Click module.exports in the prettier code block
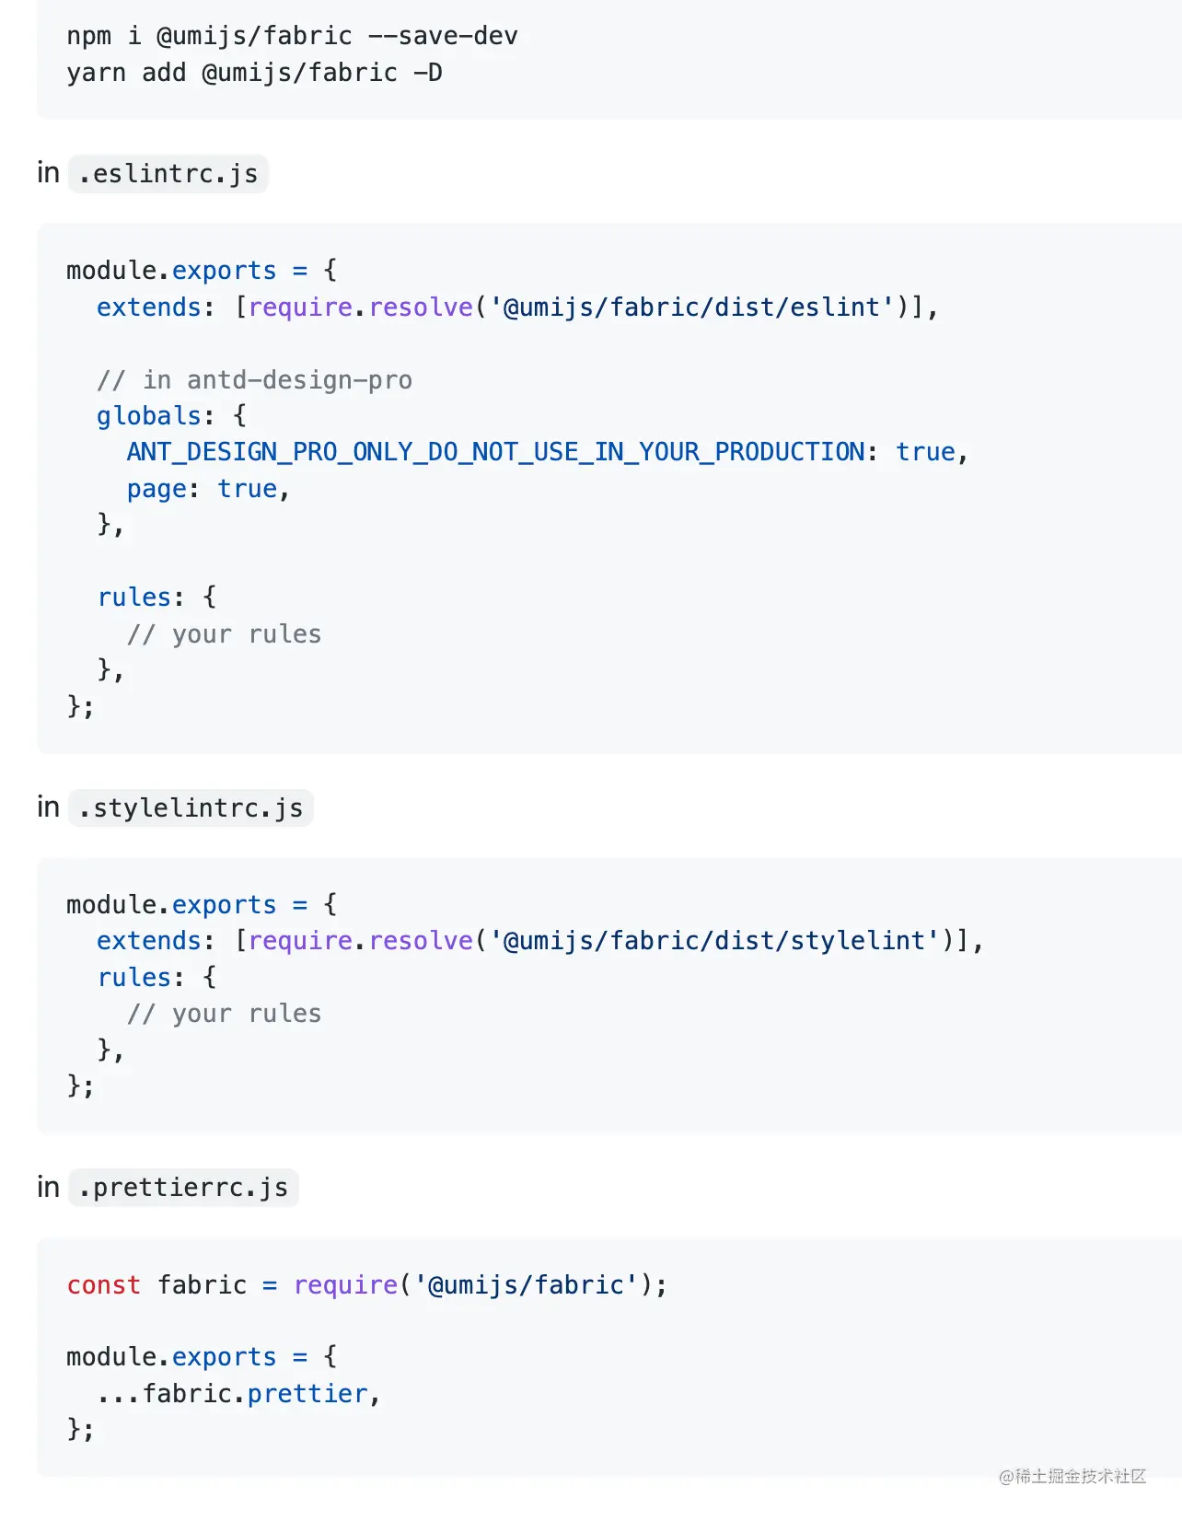1182x1521 pixels. [x=171, y=1357]
